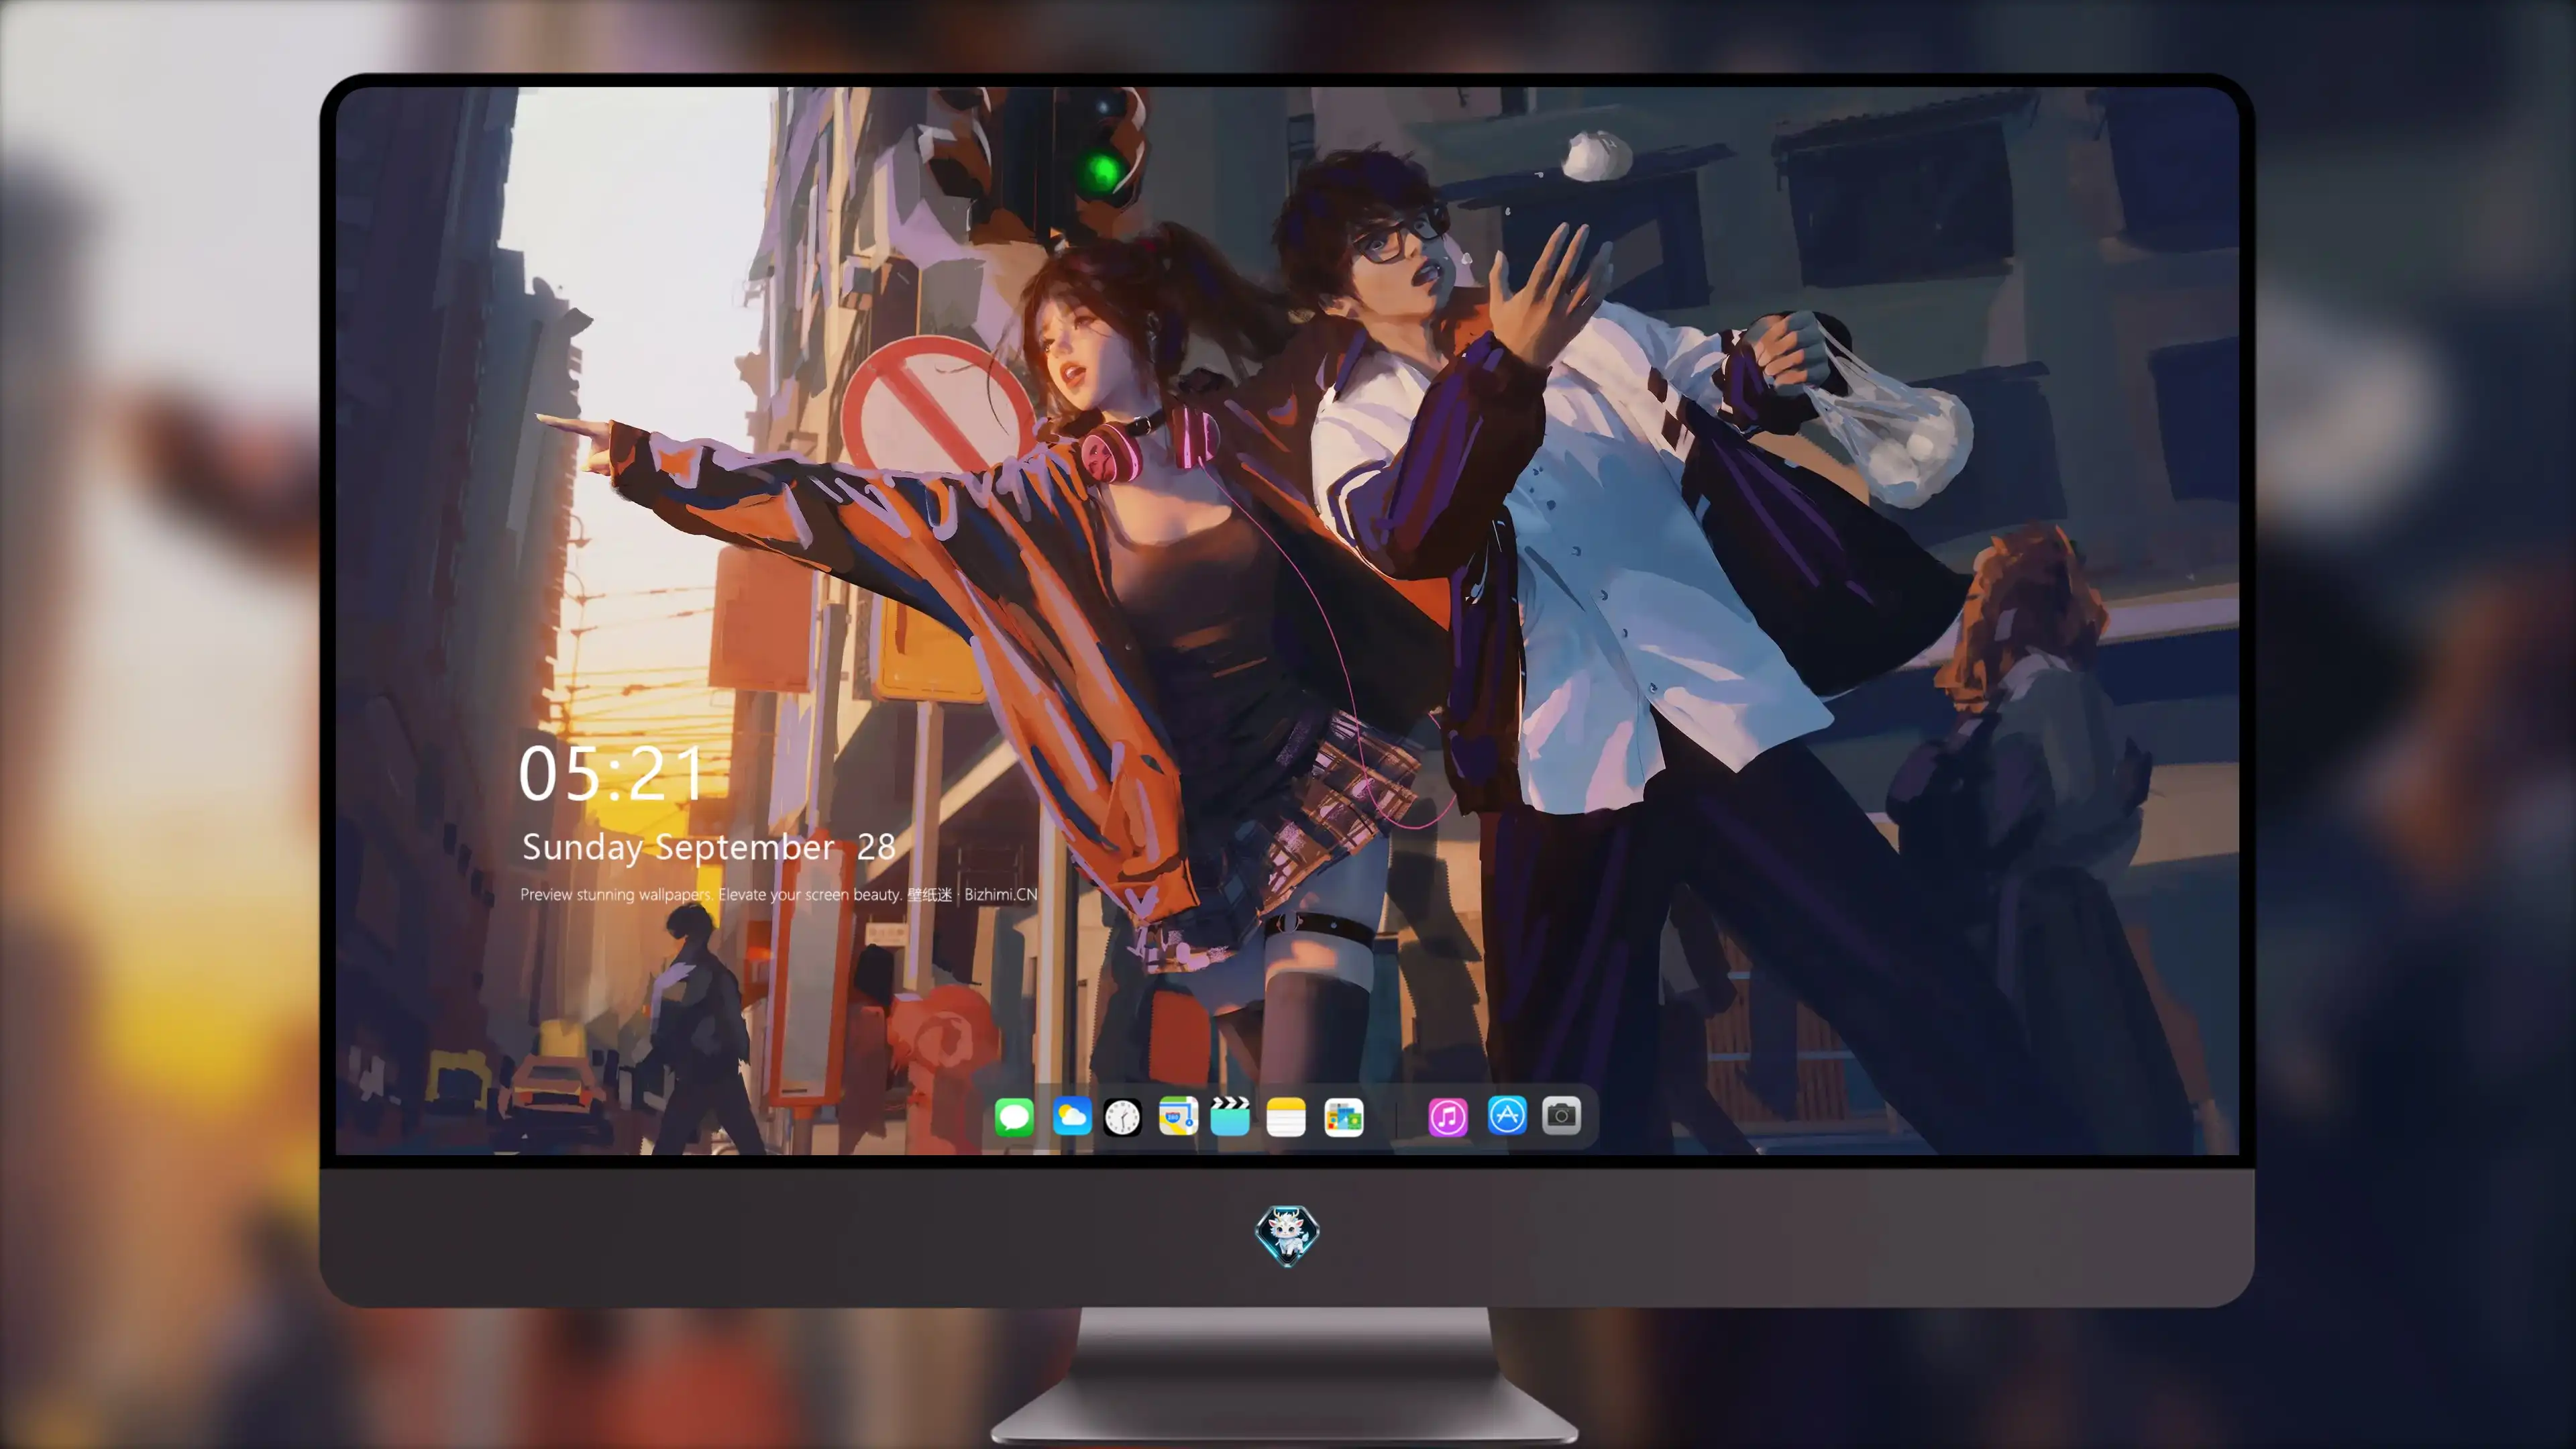
Task: Open the clapperboard Videos app in dock
Action: pyautogui.click(x=1230, y=1116)
